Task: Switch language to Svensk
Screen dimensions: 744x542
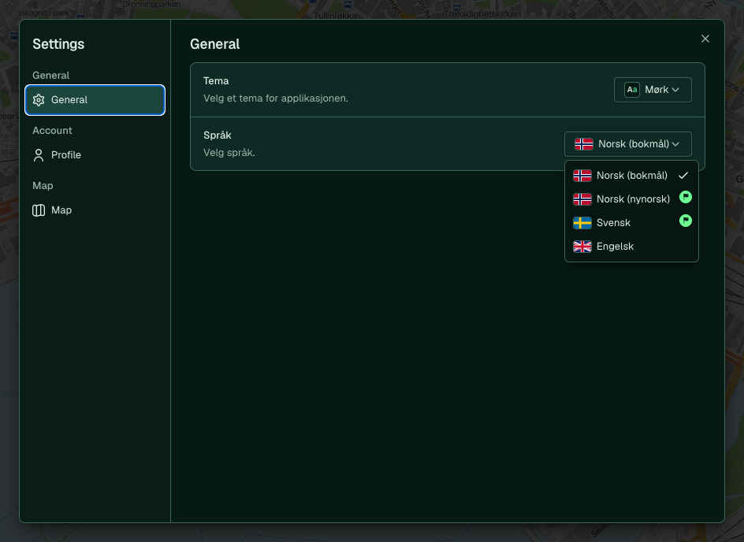Action: coord(631,223)
